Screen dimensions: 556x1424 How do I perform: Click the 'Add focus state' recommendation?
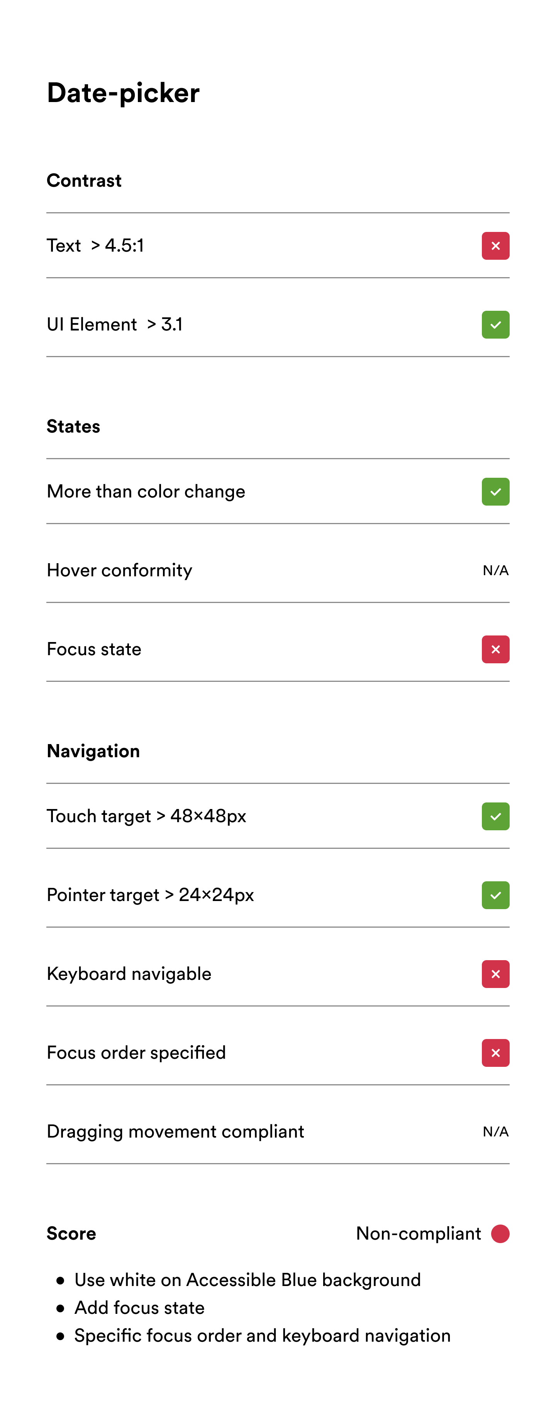click(x=139, y=1307)
